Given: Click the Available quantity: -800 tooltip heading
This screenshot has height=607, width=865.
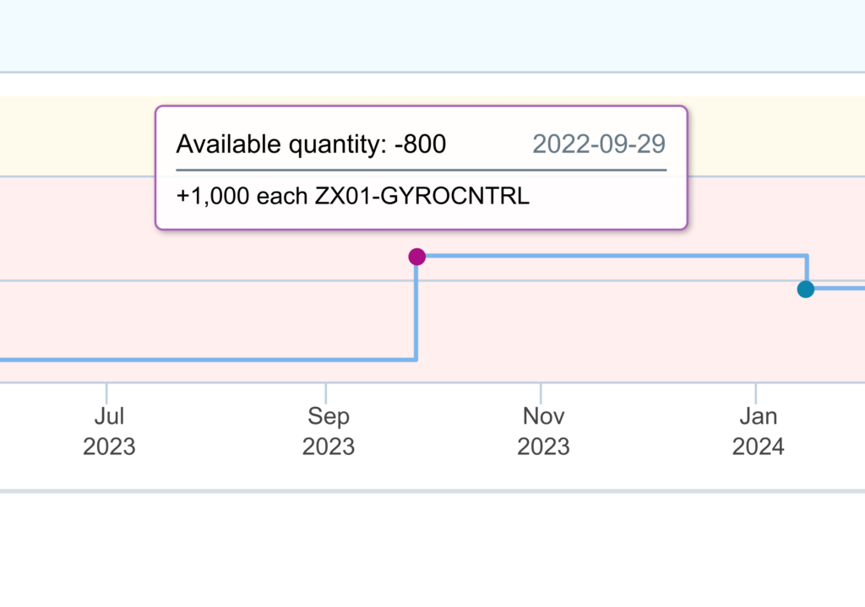Looking at the screenshot, I should [x=311, y=144].
